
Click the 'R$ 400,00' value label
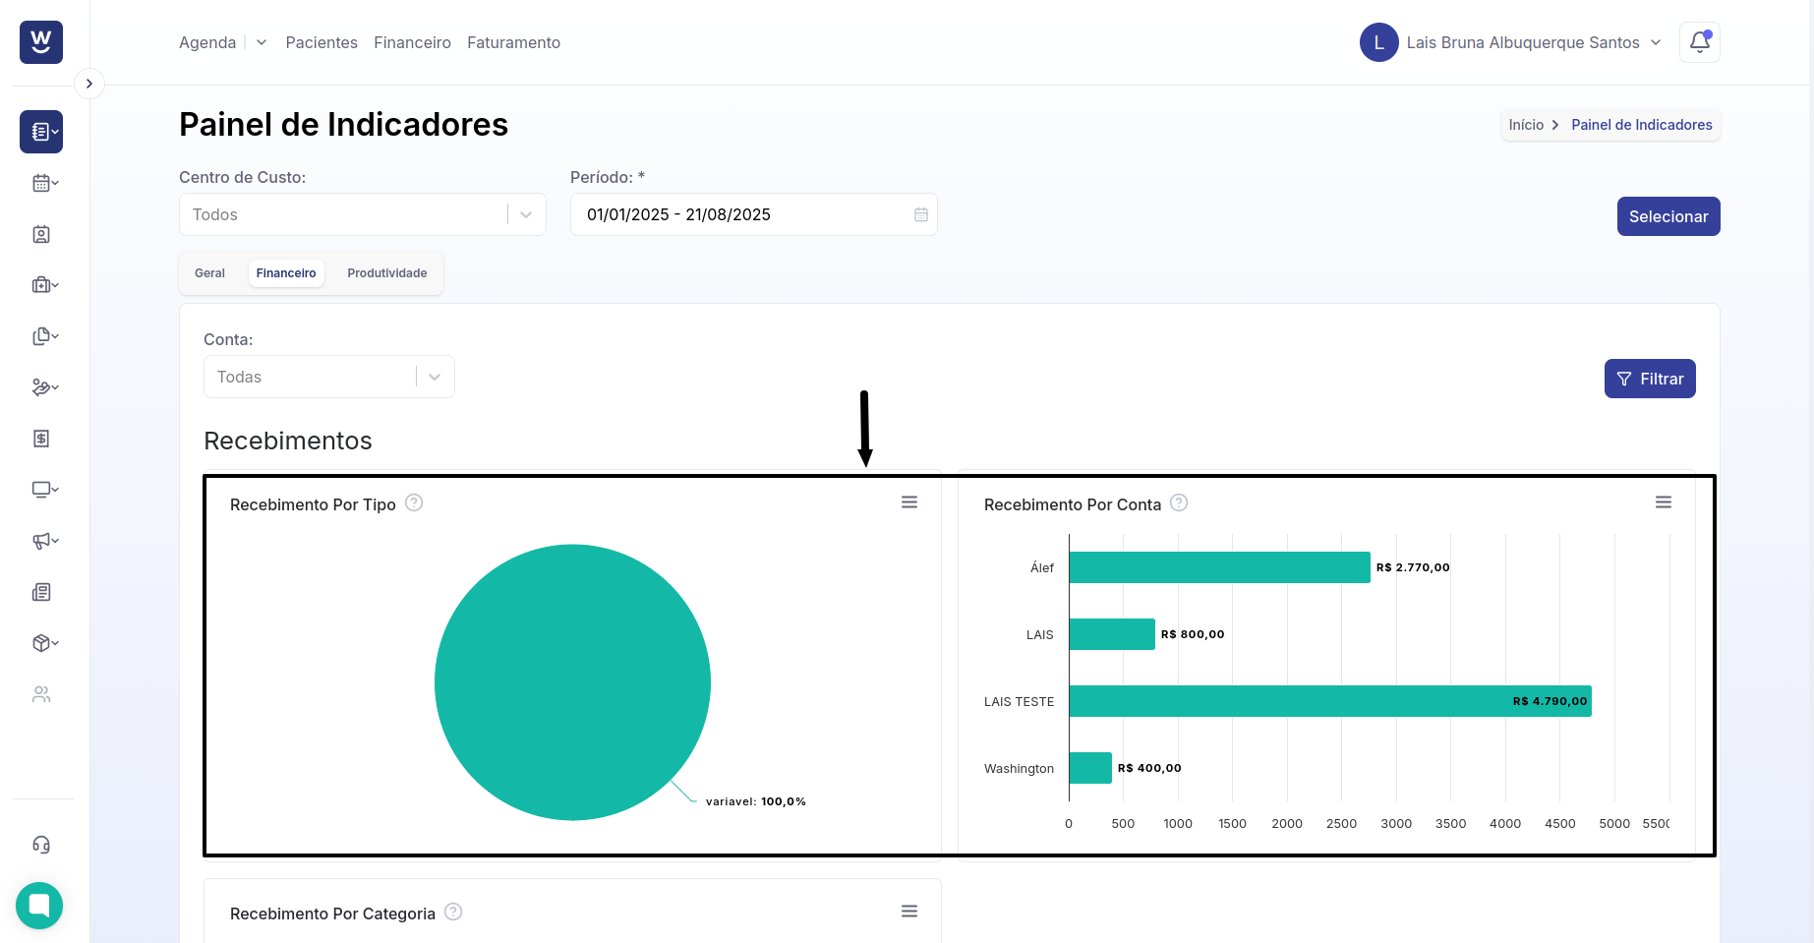coord(1149,768)
